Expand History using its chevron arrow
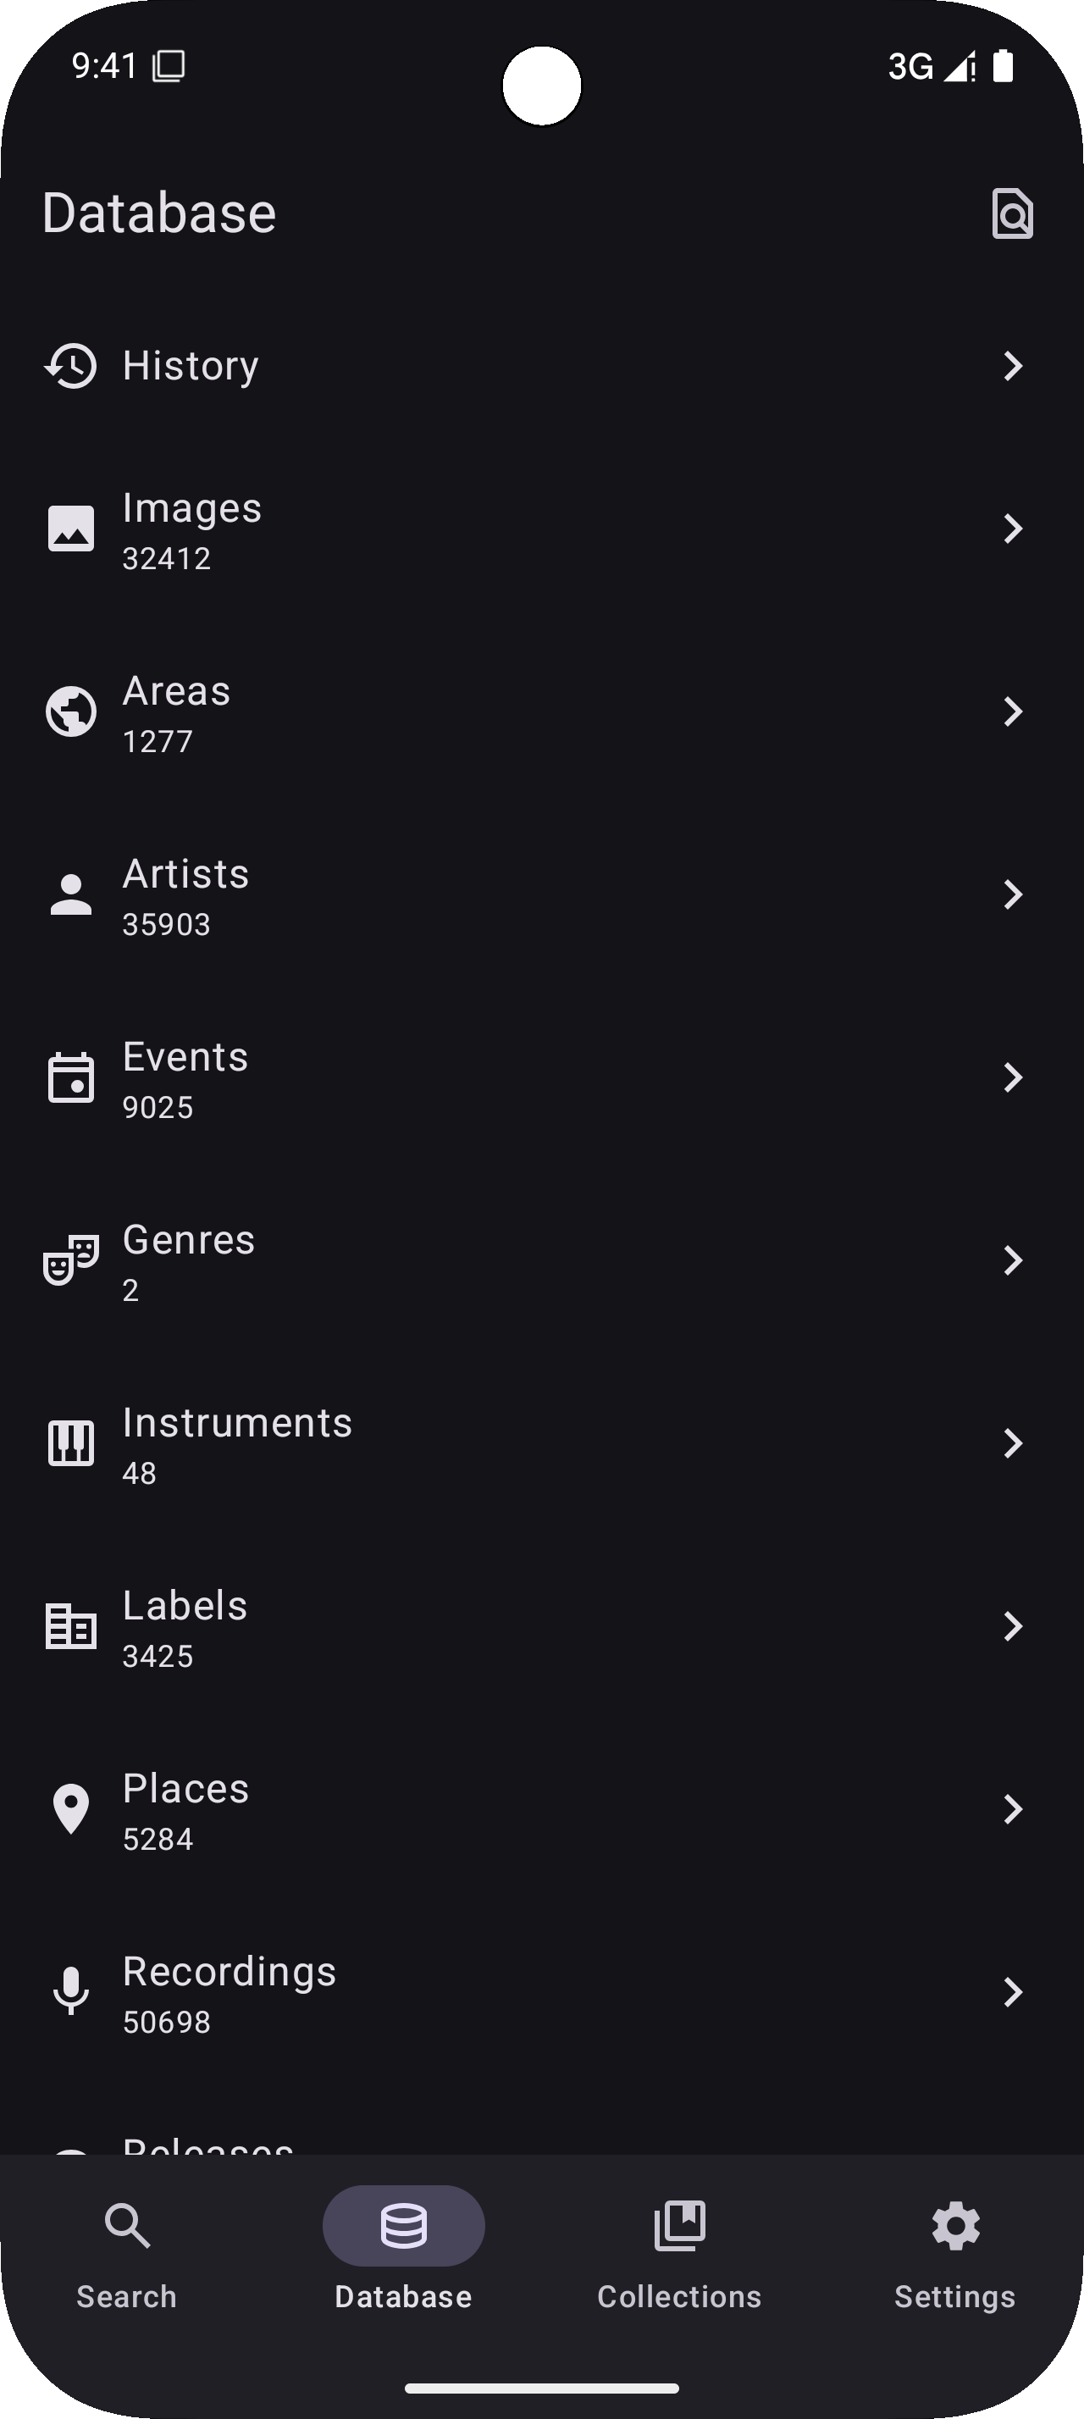Screen dimensions: 1084x2419 [x=1012, y=365]
